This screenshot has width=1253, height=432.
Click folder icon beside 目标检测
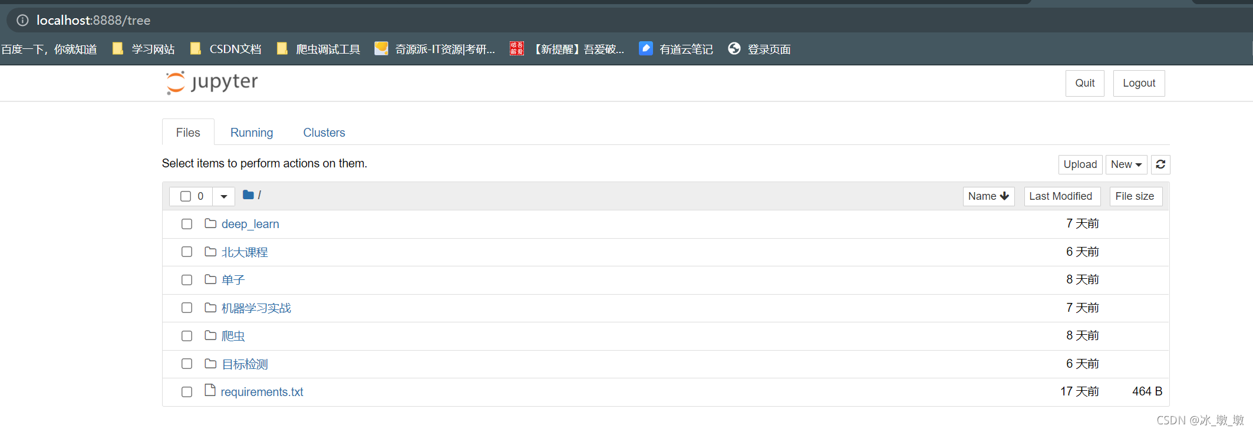point(210,364)
